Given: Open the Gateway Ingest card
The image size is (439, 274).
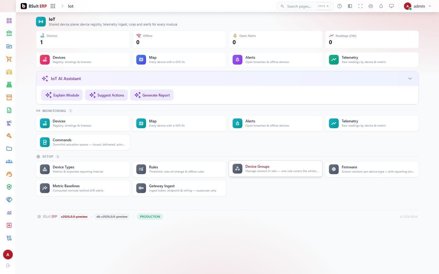Looking at the screenshot, I should coord(179,188).
